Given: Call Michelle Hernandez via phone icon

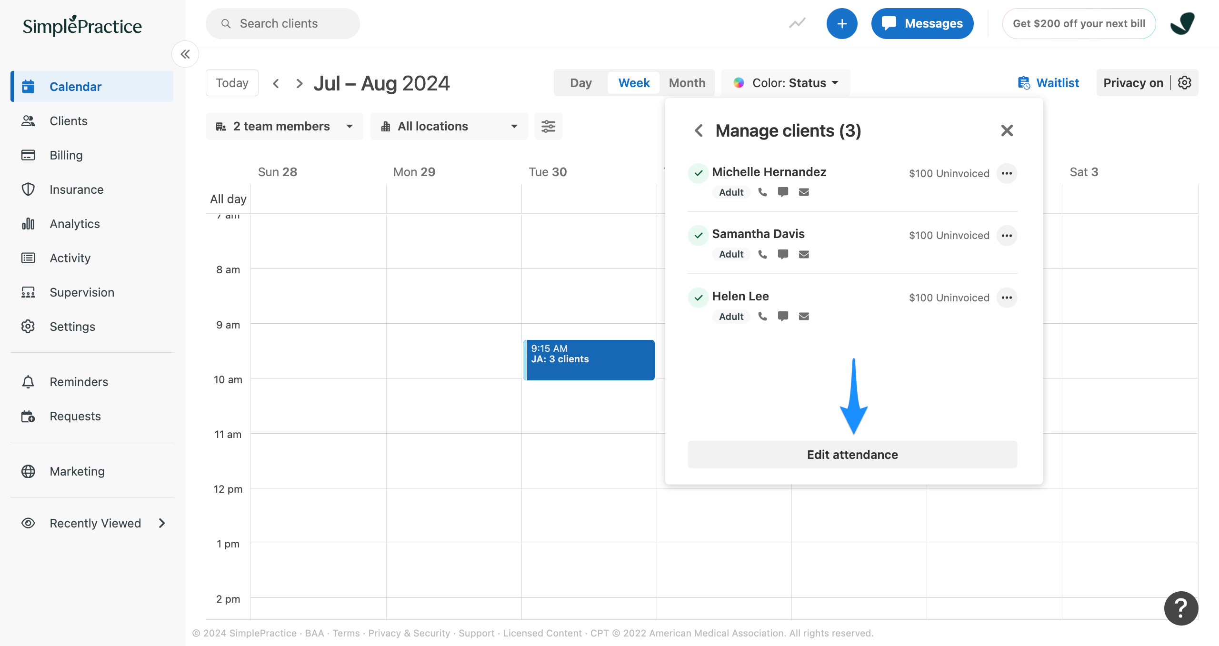Looking at the screenshot, I should point(762,192).
